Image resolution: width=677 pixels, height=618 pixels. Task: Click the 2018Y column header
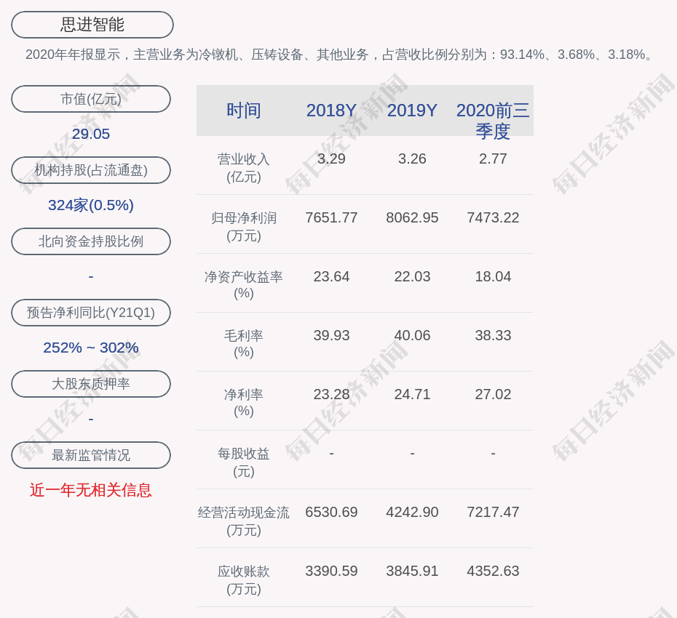[x=331, y=111]
